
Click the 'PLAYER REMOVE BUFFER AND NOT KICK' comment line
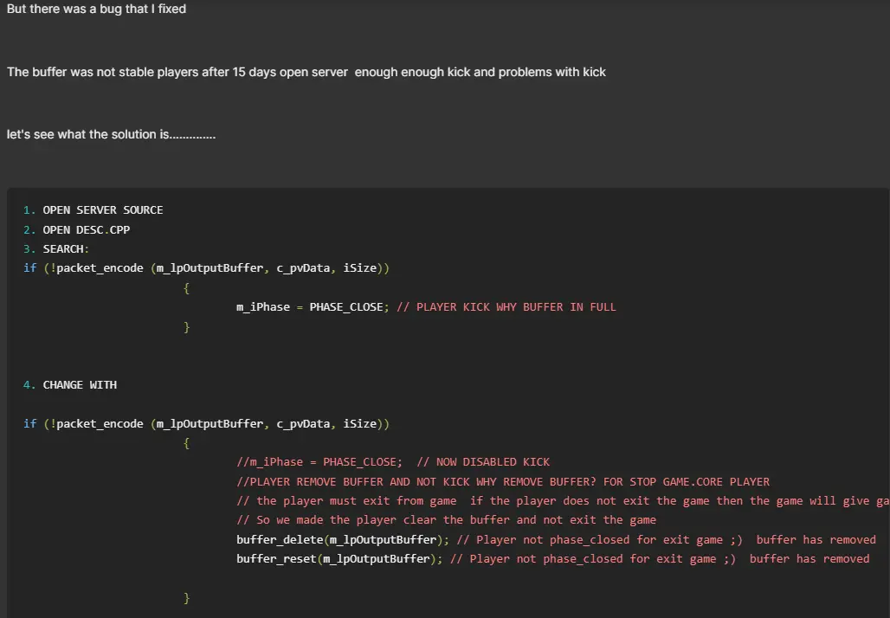pyautogui.click(x=502, y=481)
